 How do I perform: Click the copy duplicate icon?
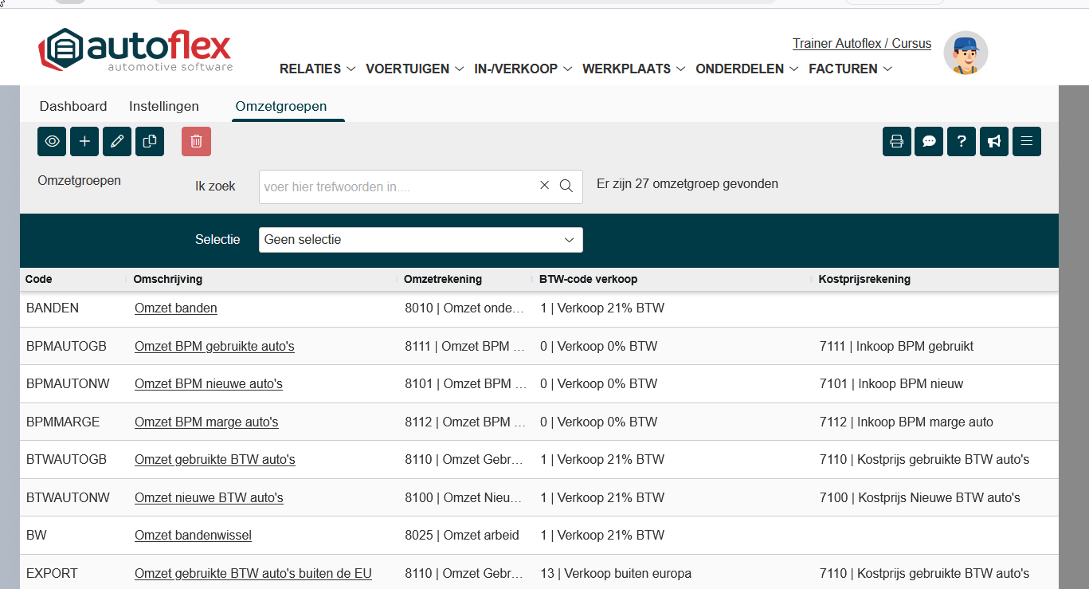[150, 142]
